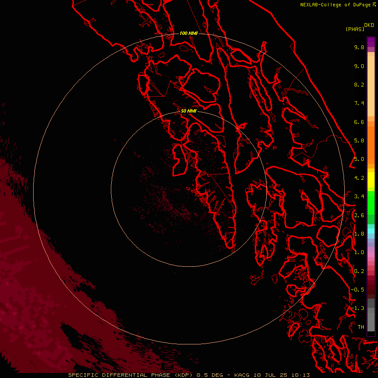Click the -0.5 value on the color scale
Viewport: 378px width, 378px height.
point(357,290)
